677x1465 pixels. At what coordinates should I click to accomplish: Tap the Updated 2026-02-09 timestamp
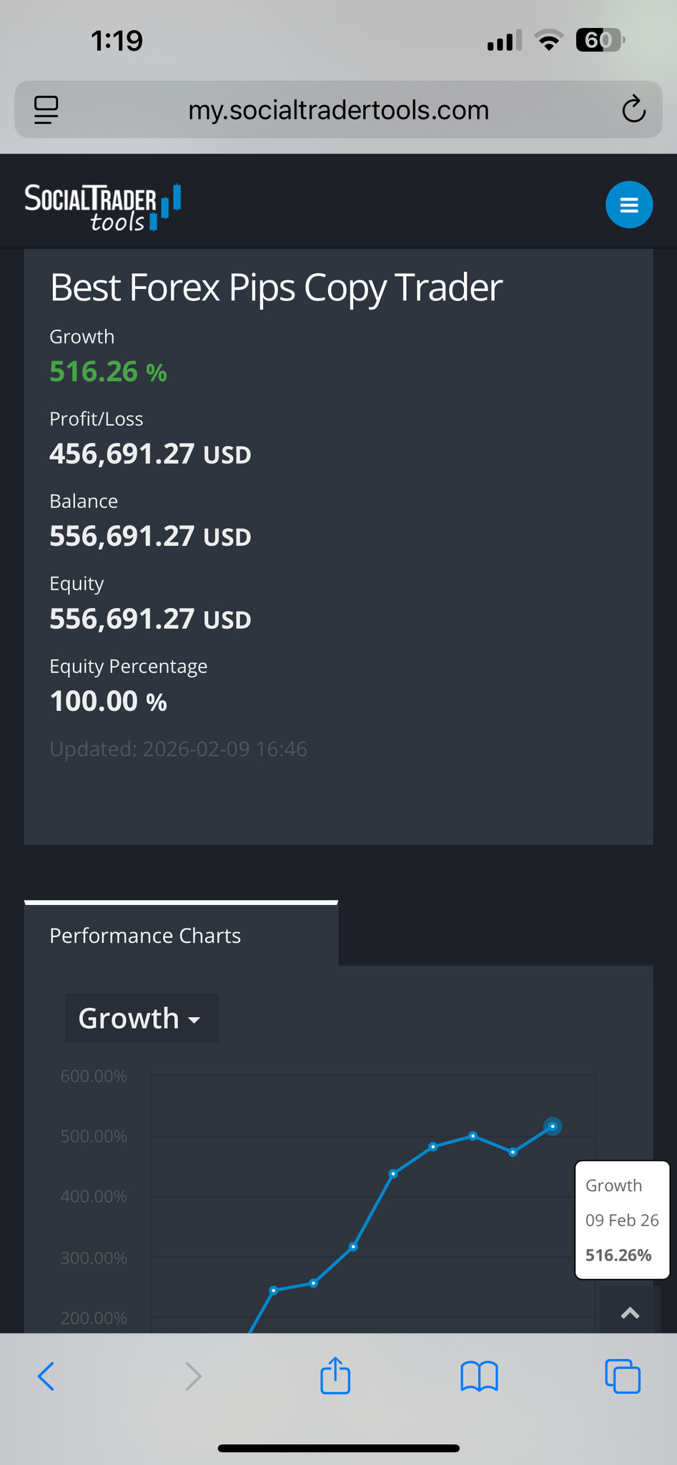pos(178,749)
